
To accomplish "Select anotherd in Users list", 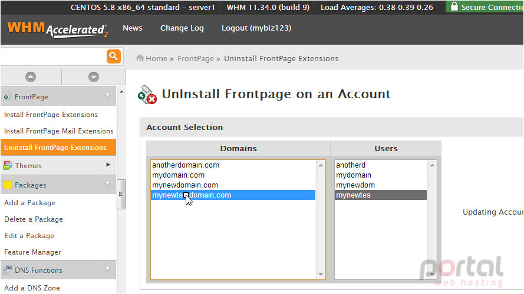I will click(381, 165).
